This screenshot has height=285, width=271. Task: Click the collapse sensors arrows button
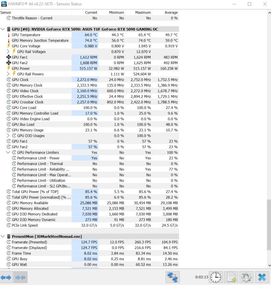pos(20,277)
